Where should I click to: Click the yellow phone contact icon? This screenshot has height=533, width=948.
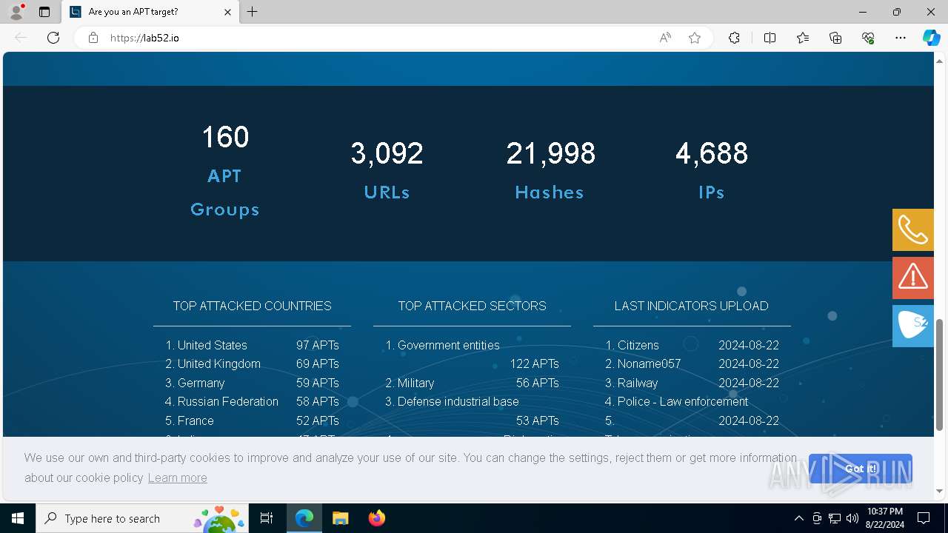[x=913, y=230]
